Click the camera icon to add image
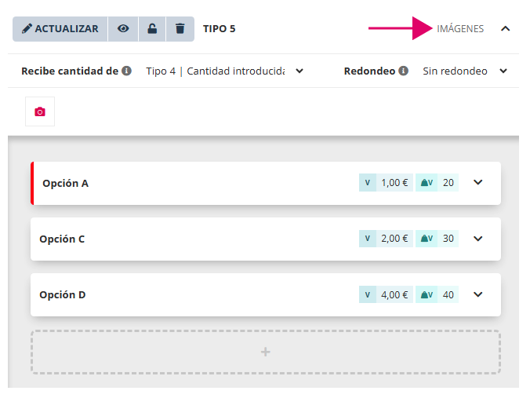Viewport: 530px width, 398px height. [x=40, y=111]
